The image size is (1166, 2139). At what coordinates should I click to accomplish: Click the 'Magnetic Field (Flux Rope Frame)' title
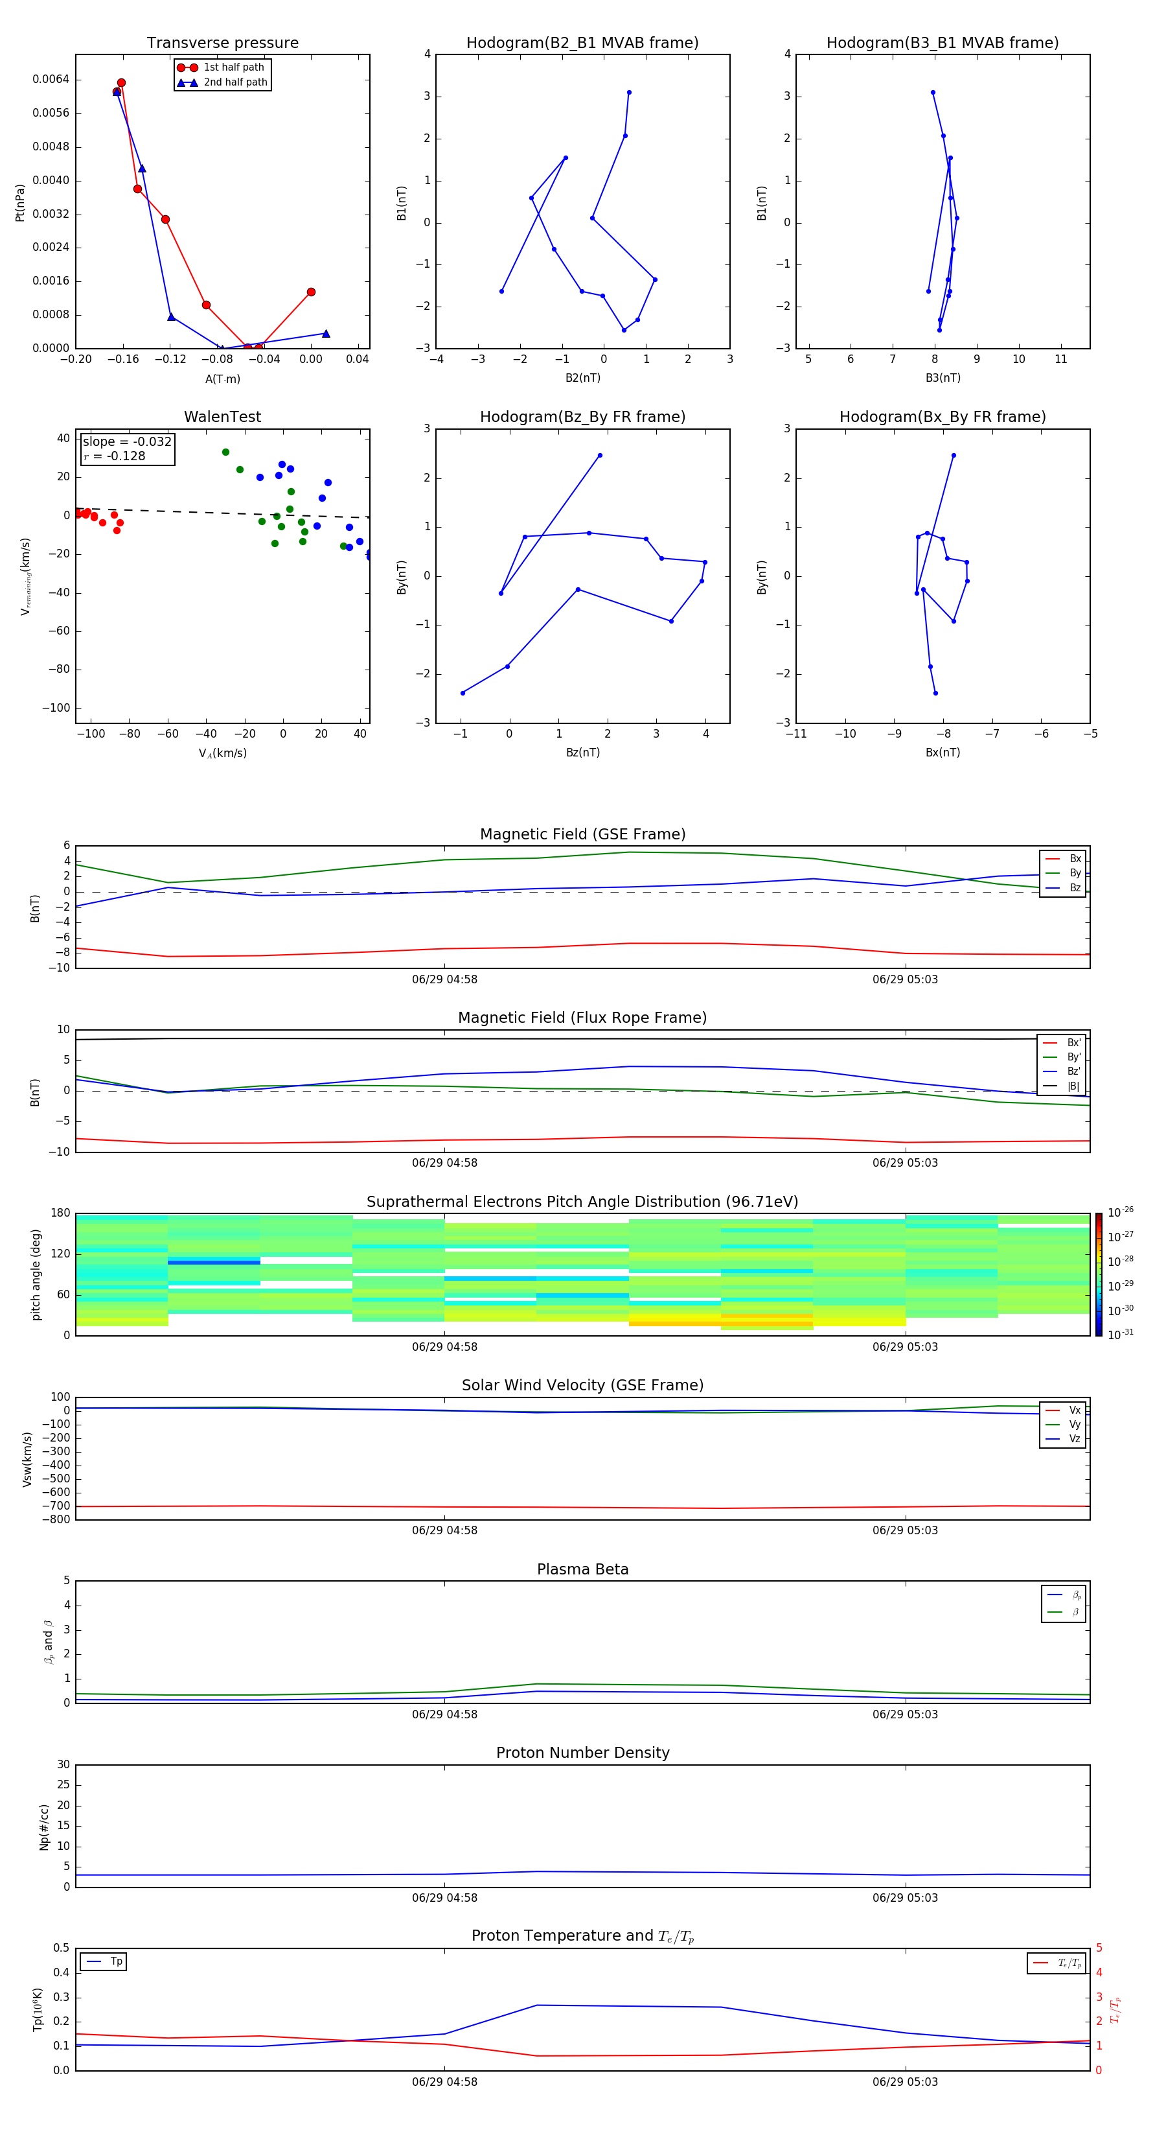pos(582,1018)
